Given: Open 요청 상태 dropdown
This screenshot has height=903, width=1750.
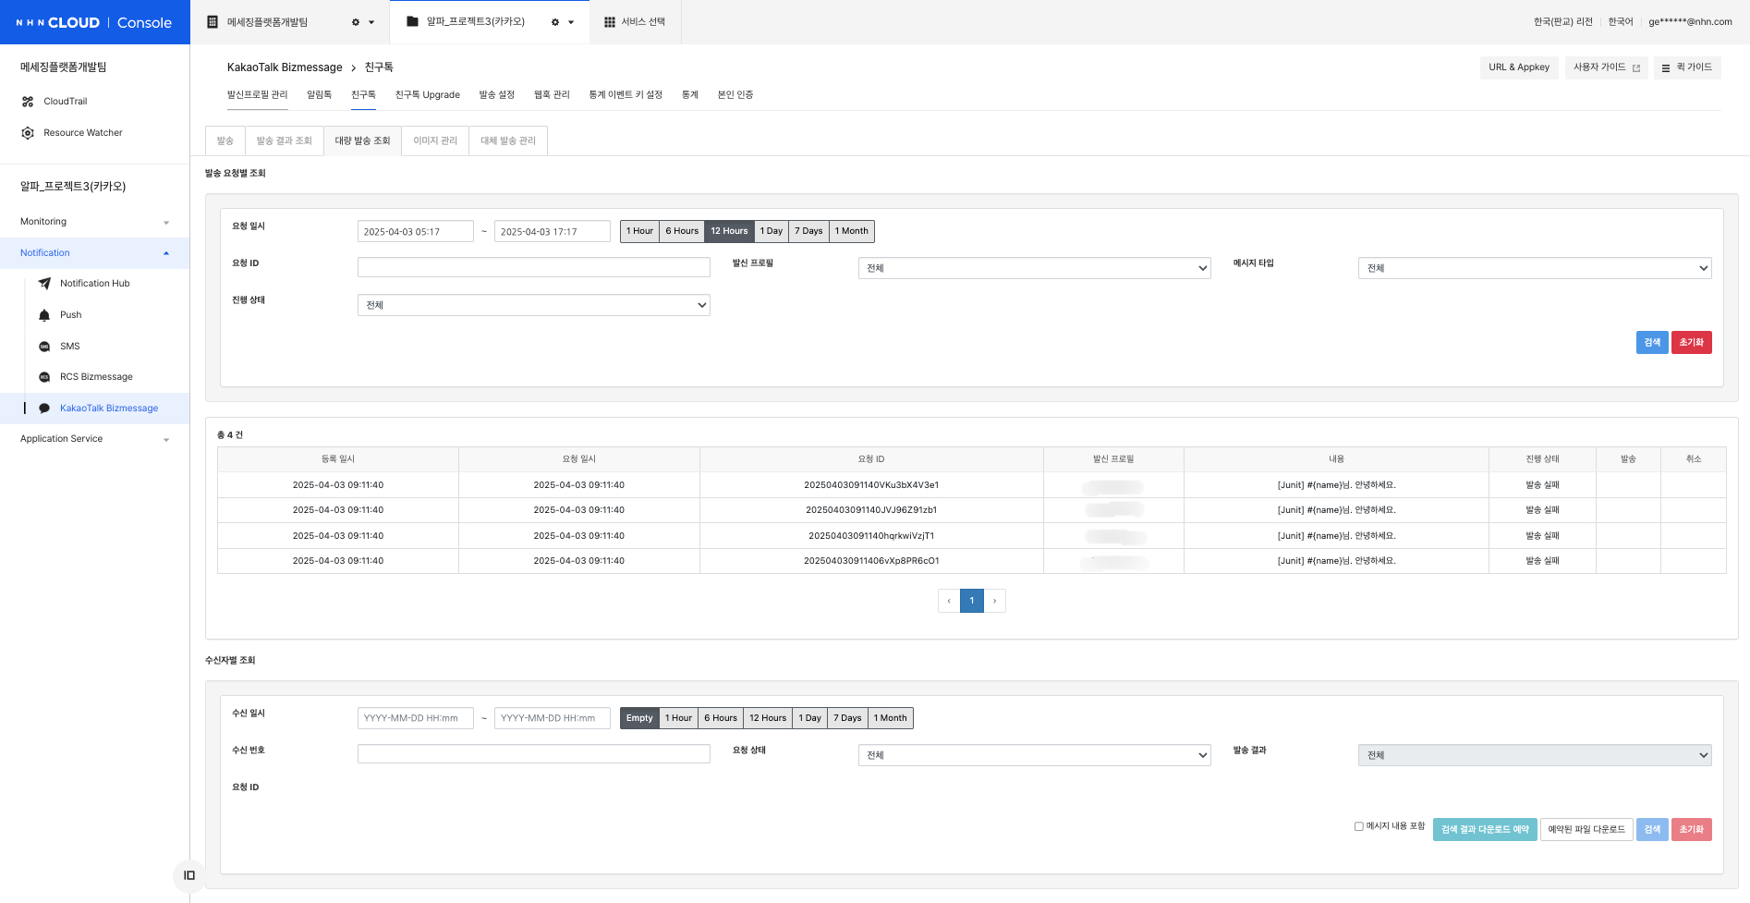Looking at the screenshot, I should 1034,755.
